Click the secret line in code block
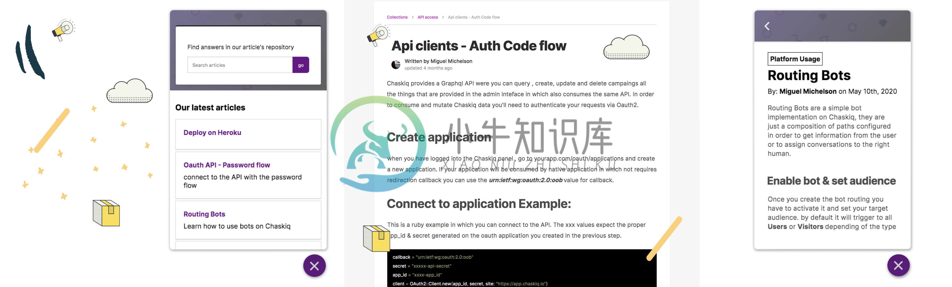952x287 pixels. [422, 266]
